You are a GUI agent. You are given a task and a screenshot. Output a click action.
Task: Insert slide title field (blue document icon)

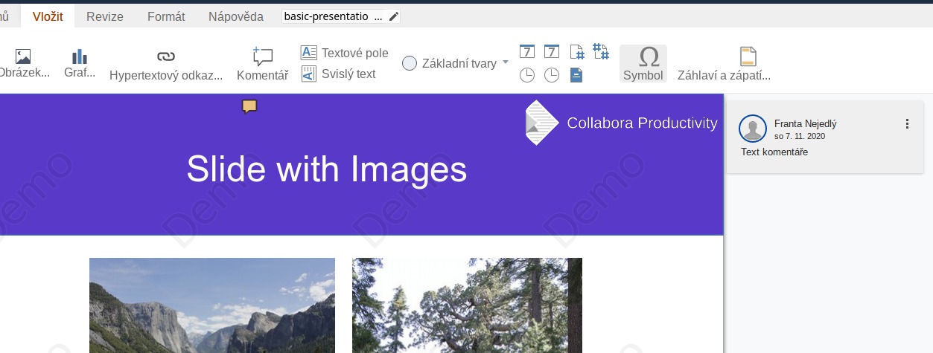(576, 74)
